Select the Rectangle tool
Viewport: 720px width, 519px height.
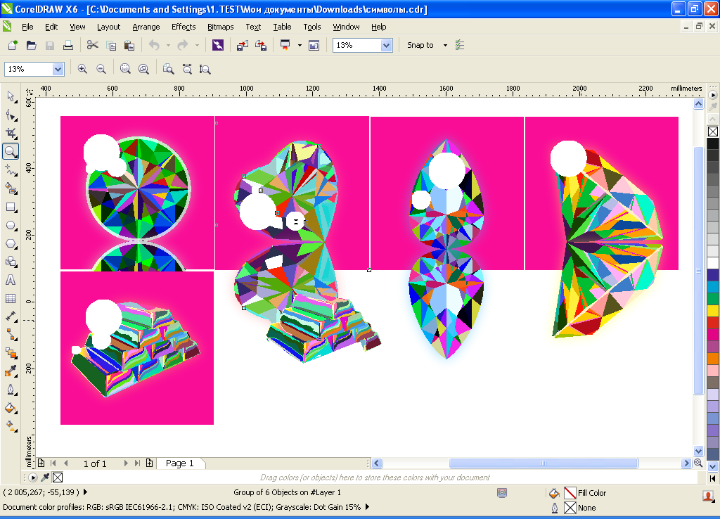[11, 207]
